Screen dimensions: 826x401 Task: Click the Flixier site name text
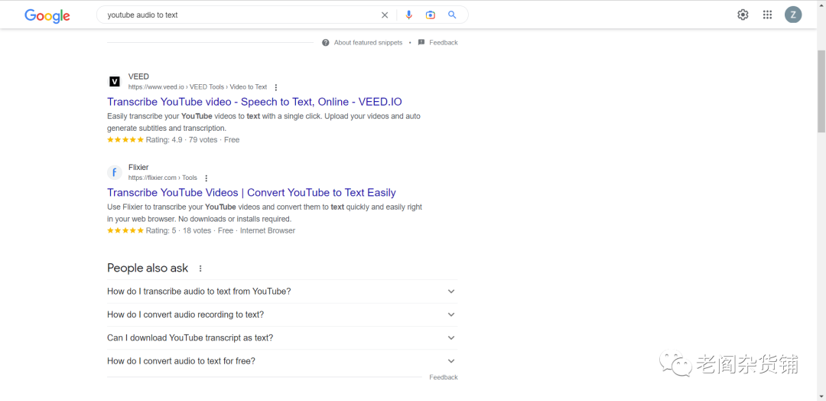138,167
